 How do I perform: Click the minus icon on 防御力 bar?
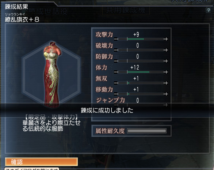click(115, 61)
